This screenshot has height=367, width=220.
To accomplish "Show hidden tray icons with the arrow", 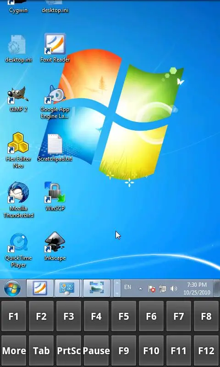I will click(140, 289).
